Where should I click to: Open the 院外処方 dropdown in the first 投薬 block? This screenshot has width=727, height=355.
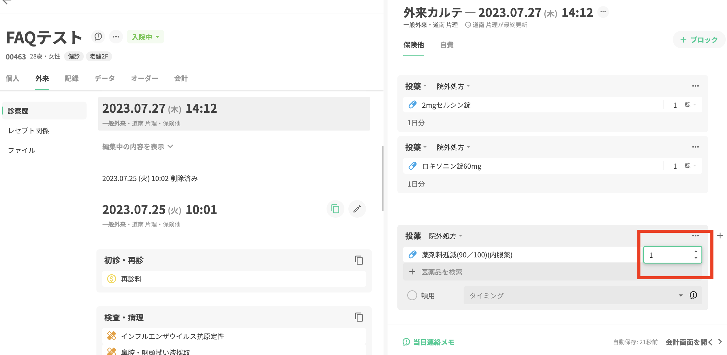pyautogui.click(x=453, y=86)
